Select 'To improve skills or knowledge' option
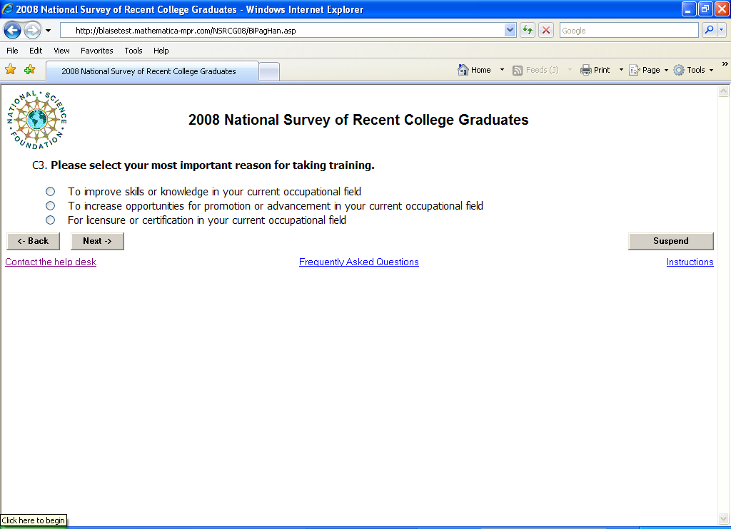 pos(51,192)
